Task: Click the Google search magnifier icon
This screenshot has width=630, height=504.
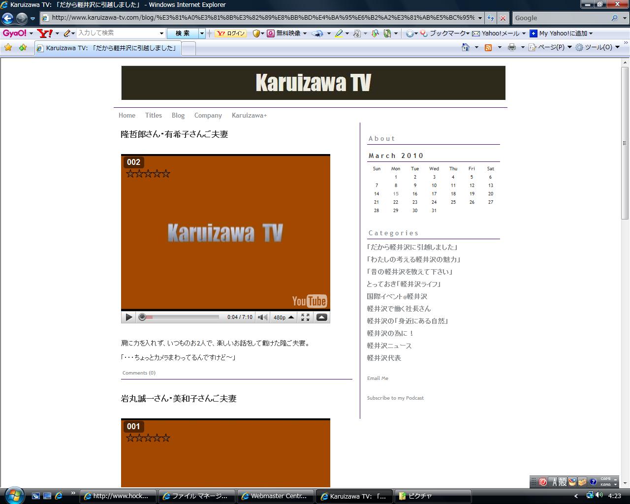Action: coord(614,18)
